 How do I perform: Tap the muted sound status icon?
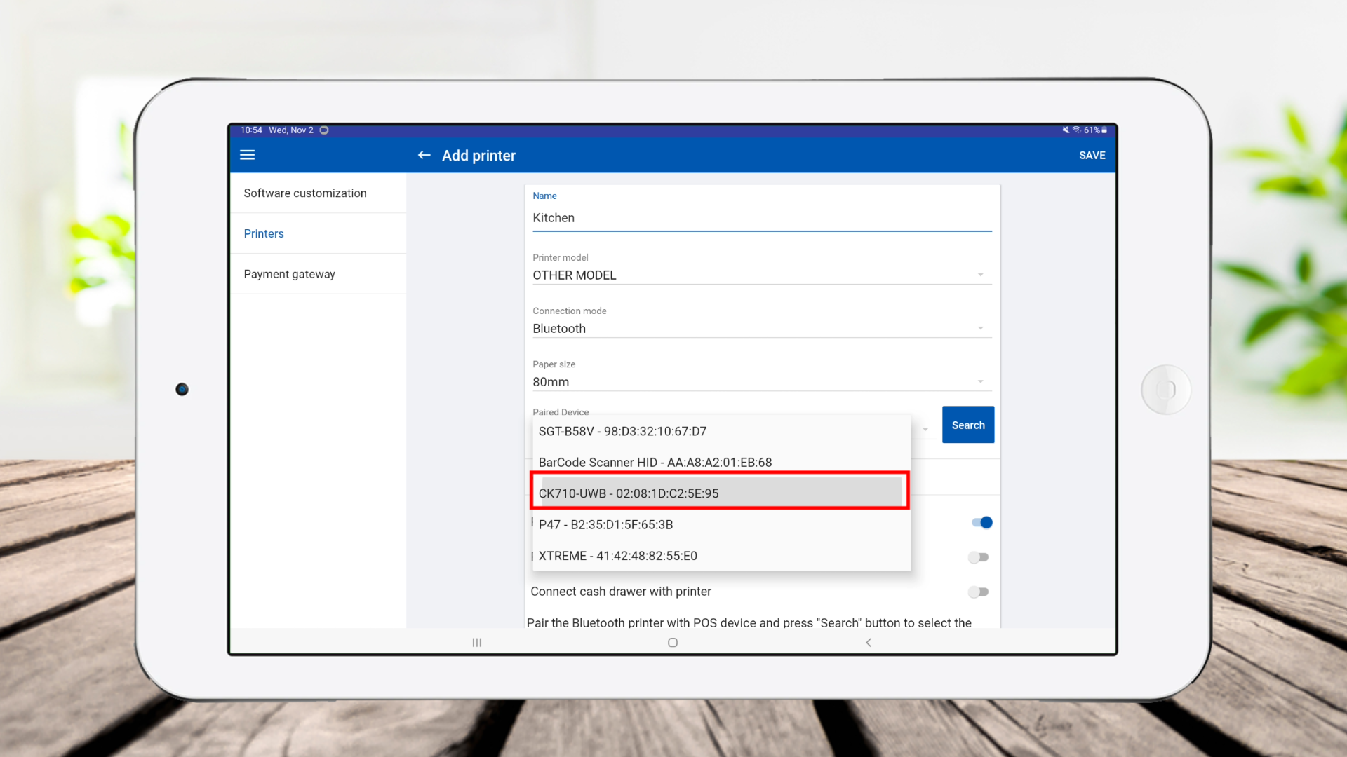click(x=1065, y=130)
